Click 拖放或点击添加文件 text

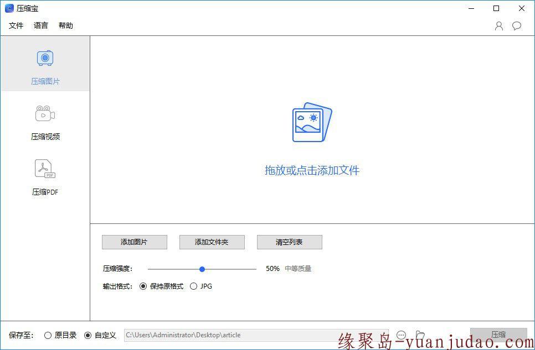click(x=312, y=170)
